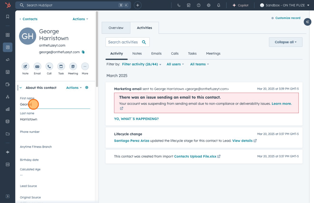Open the Notifications bell icon
The image size is (314, 203).
219,5
